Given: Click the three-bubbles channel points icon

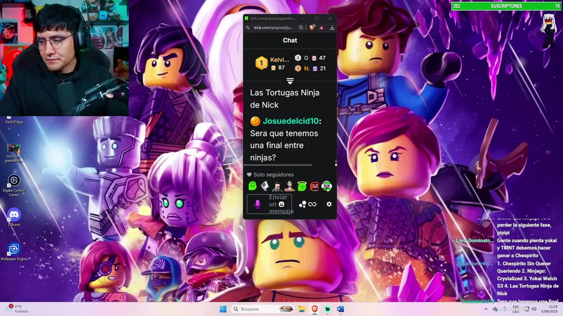Looking at the screenshot, I should click(303, 204).
